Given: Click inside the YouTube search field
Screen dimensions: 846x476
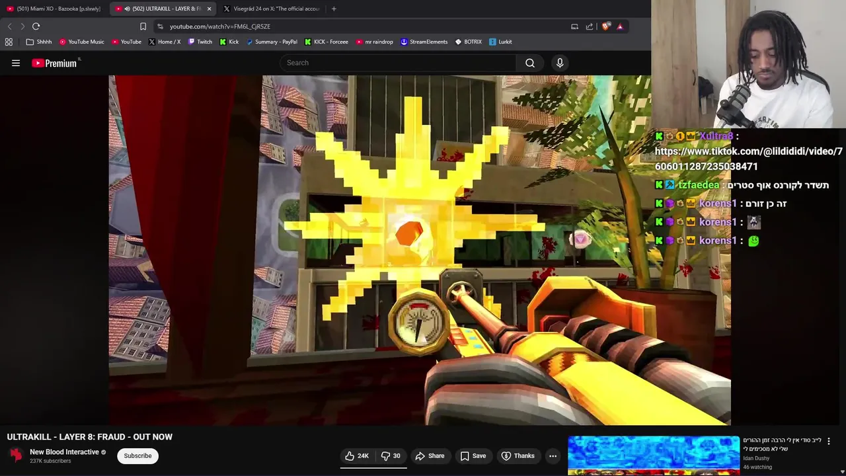Looking at the screenshot, I should (x=399, y=63).
